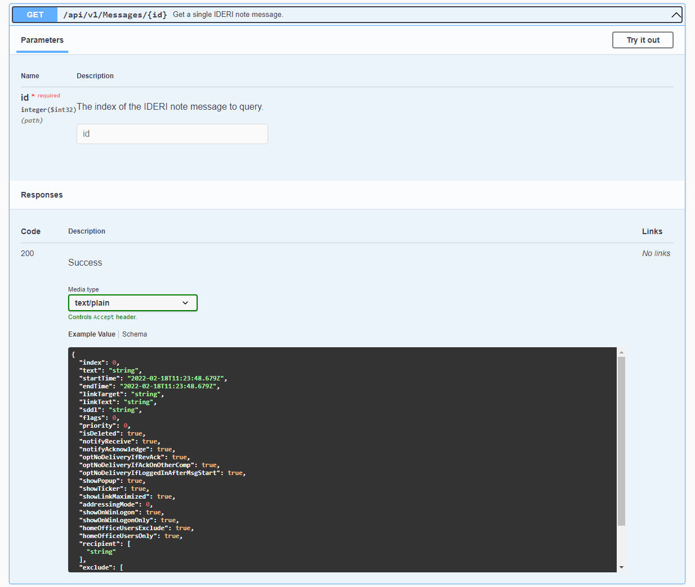The height and width of the screenshot is (587, 695).
Task: Click the "notifyAcknowledge": true line
Action: pyautogui.click(x=127, y=449)
